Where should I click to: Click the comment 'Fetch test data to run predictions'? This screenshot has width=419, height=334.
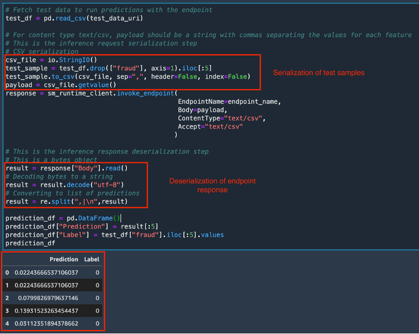click(x=109, y=10)
